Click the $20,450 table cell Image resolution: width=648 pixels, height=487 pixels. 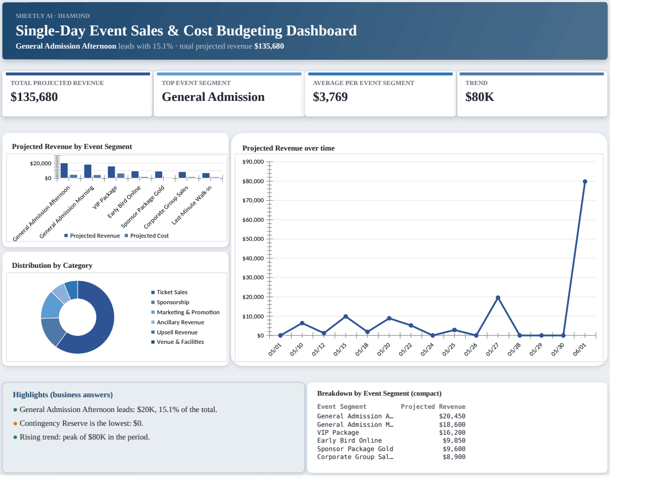[452, 416]
